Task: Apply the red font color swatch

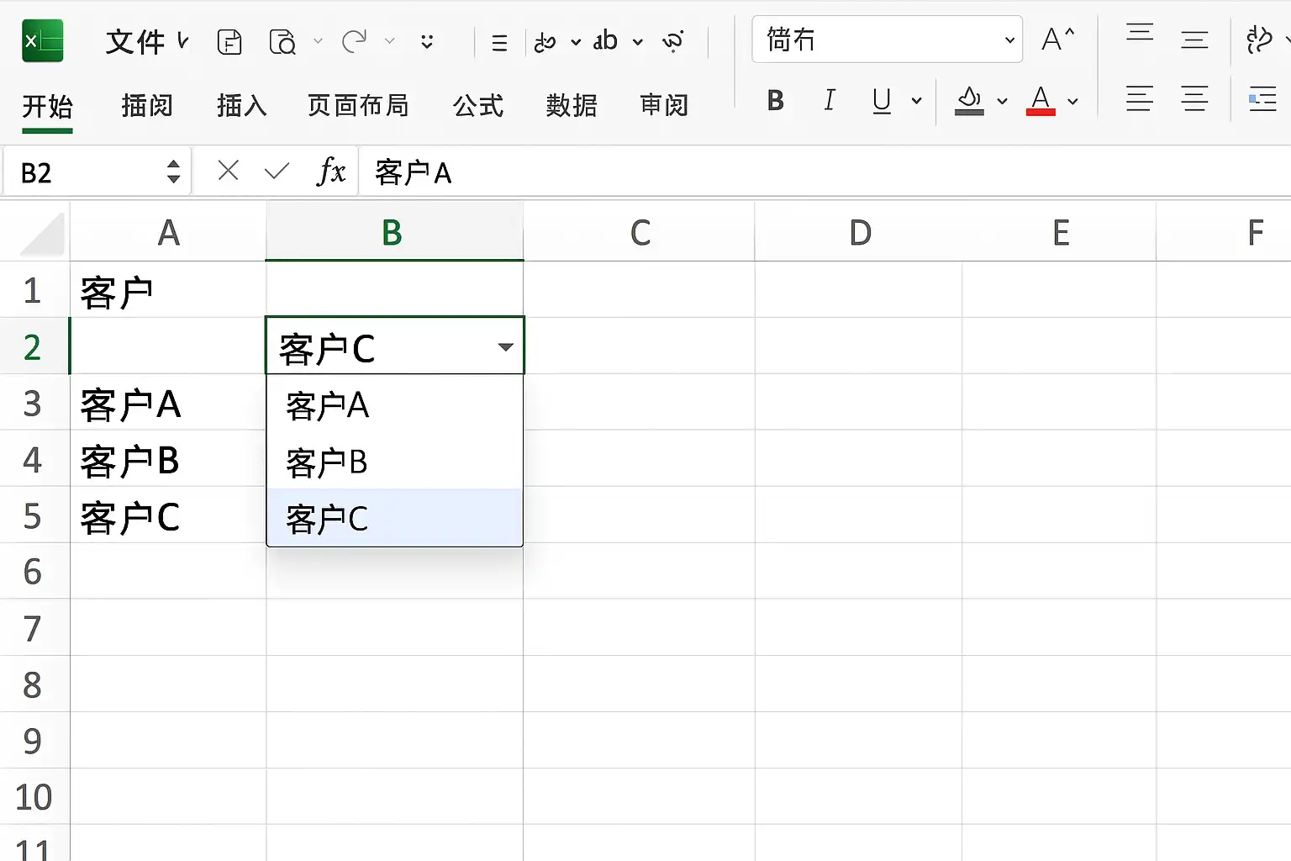Action: pyautogui.click(x=1041, y=101)
